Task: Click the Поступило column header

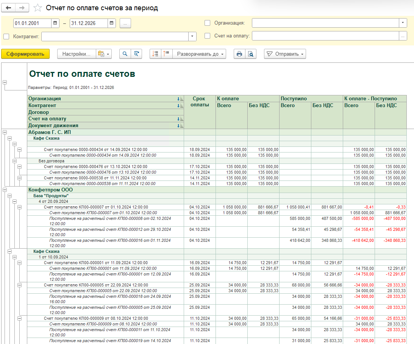Action: pos(311,99)
